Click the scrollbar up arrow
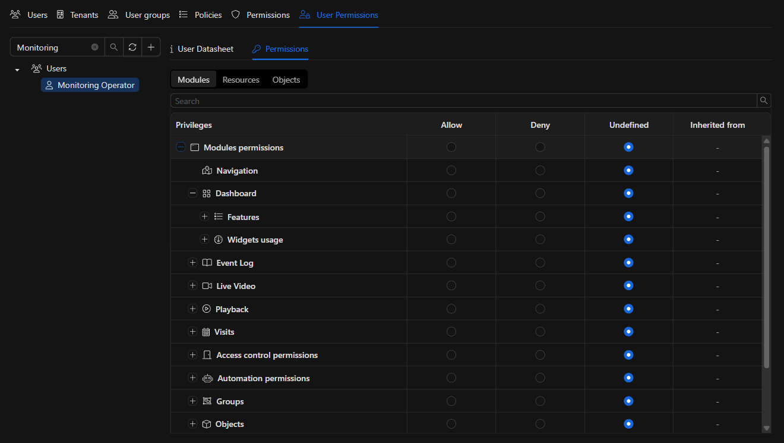 coord(766,140)
